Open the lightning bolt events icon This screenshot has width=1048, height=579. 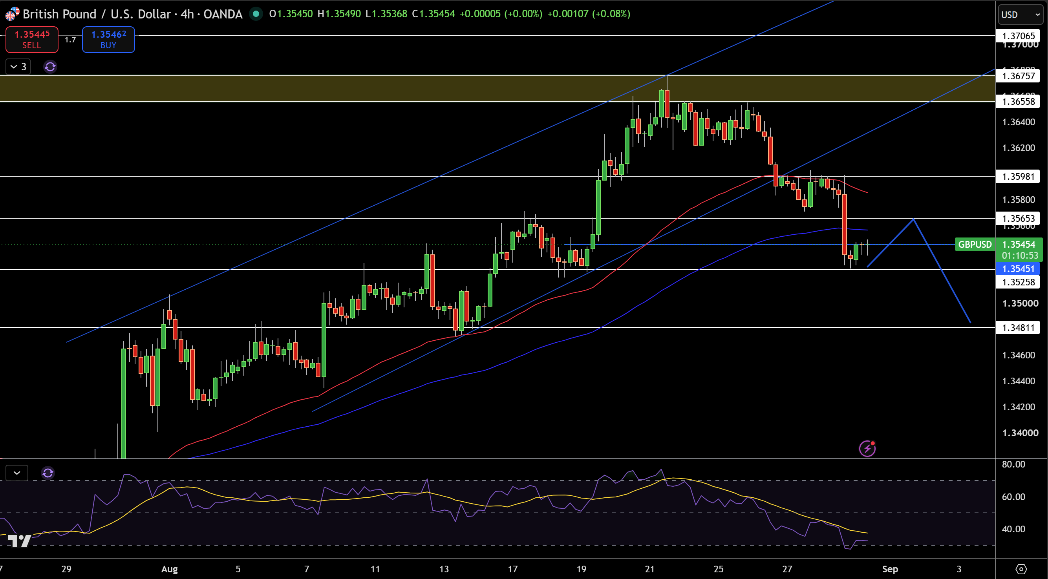coord(867,449)
